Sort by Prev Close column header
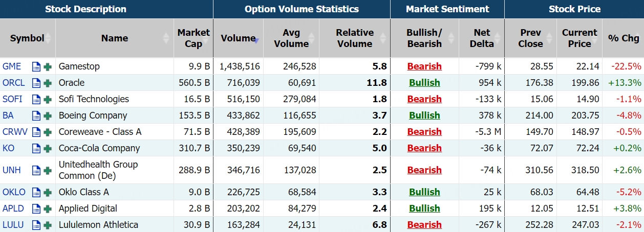This screenshot has width=644, height=232. pyautogui.click(x=530, y=38)
